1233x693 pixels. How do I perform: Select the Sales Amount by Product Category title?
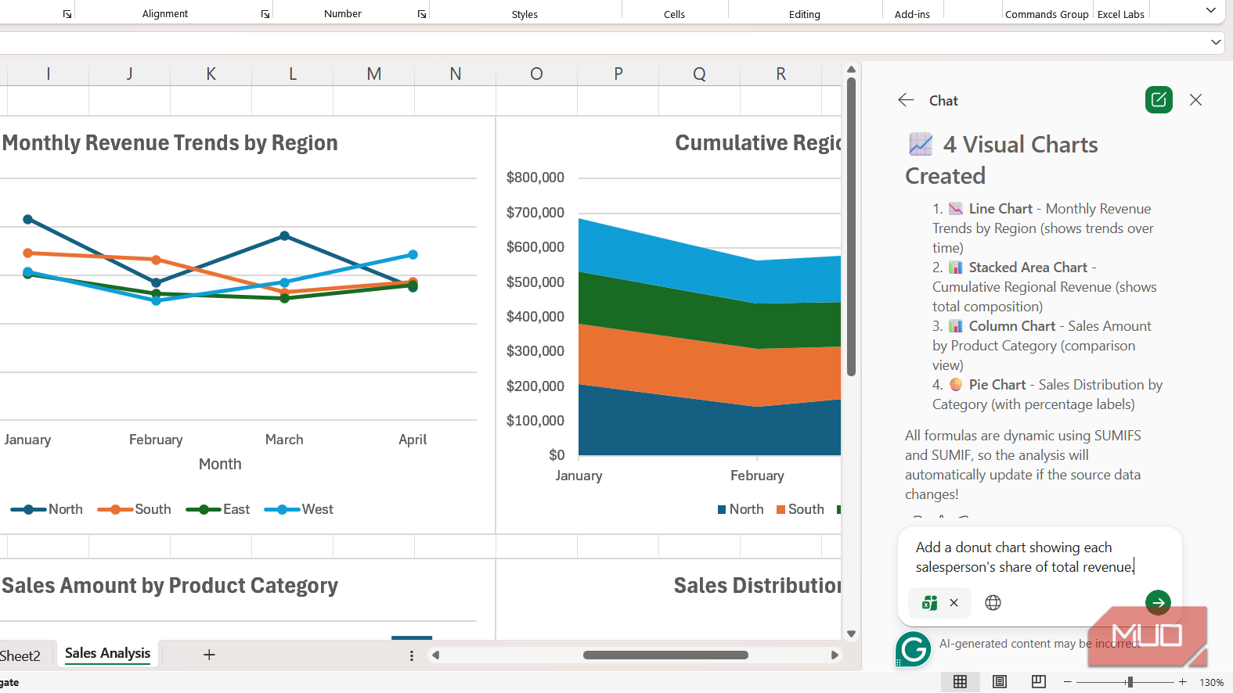(x=170, y=586)
